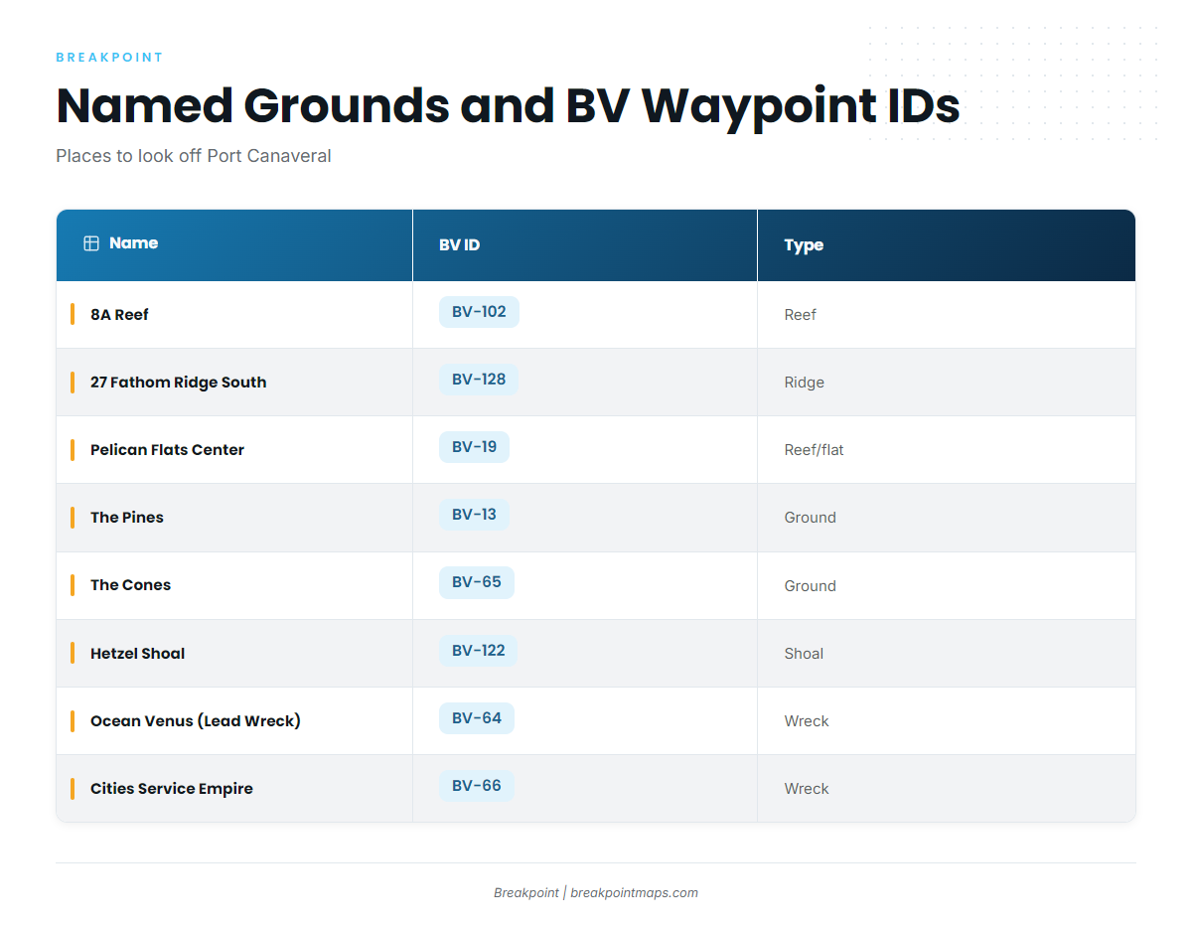Screen dimensions: 1192x927
Task: Select the subtitle about Port Canaveral
Action: pos(194,156)
